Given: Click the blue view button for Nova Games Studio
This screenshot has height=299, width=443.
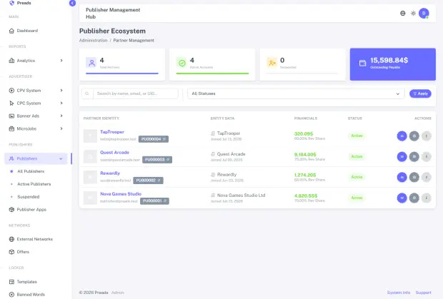Looking at the screenshot, I should 402,198.
